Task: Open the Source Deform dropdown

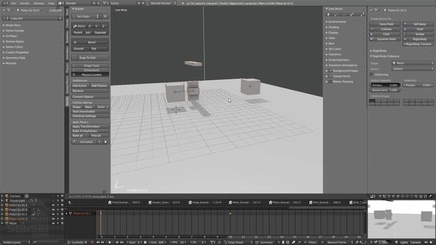Action: 413,69
